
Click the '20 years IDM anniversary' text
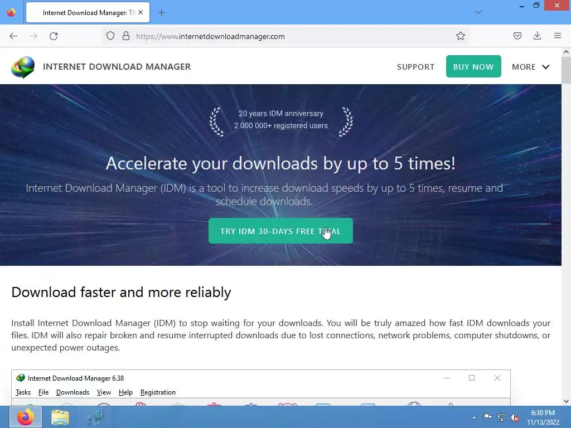coord(281,114)
